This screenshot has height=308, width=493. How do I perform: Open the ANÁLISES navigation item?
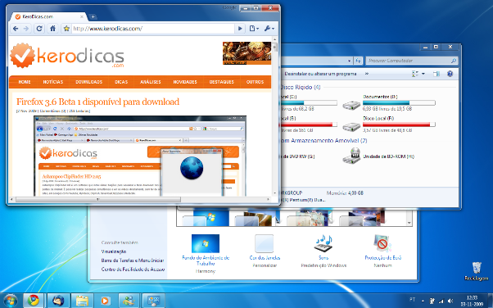coord(151,82)
